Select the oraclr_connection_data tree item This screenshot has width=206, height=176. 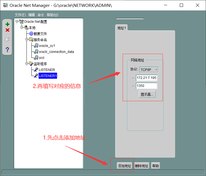(56, 52)
